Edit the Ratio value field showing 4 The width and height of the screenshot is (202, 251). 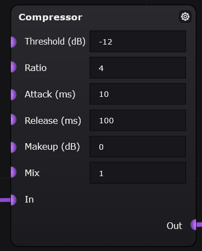pyautogui.click(x=138, y=68)
